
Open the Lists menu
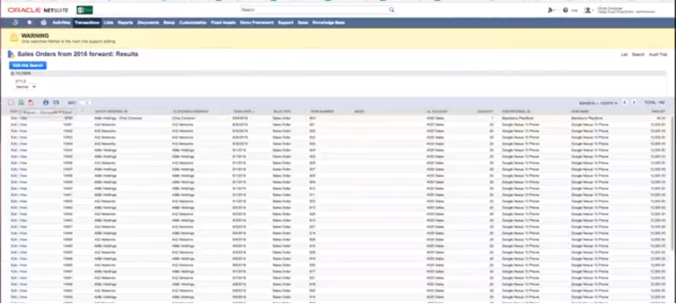(x=108, y=23)
